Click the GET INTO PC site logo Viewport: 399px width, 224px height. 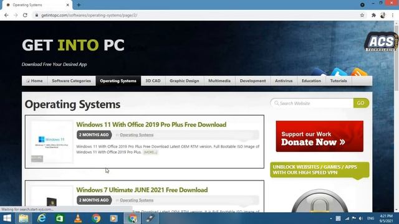[x=74, y=45]
